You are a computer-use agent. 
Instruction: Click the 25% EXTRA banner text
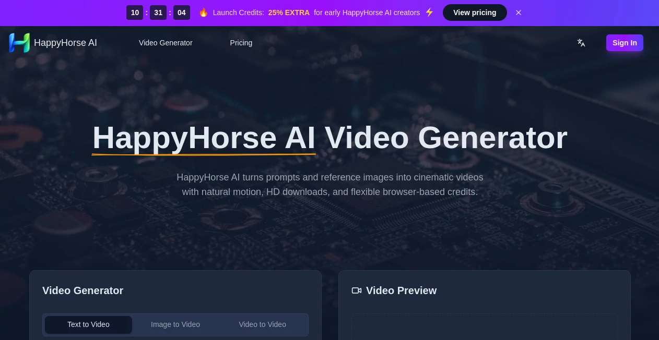289,13
